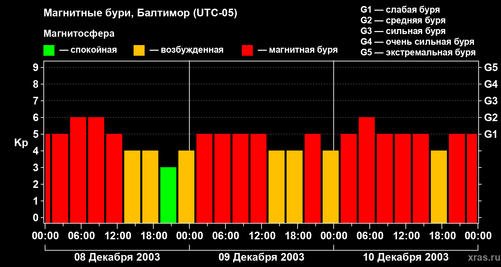Click the 'G1 — слабая буря' line
This screenshot has width=501, height=267.
[400, 10]
